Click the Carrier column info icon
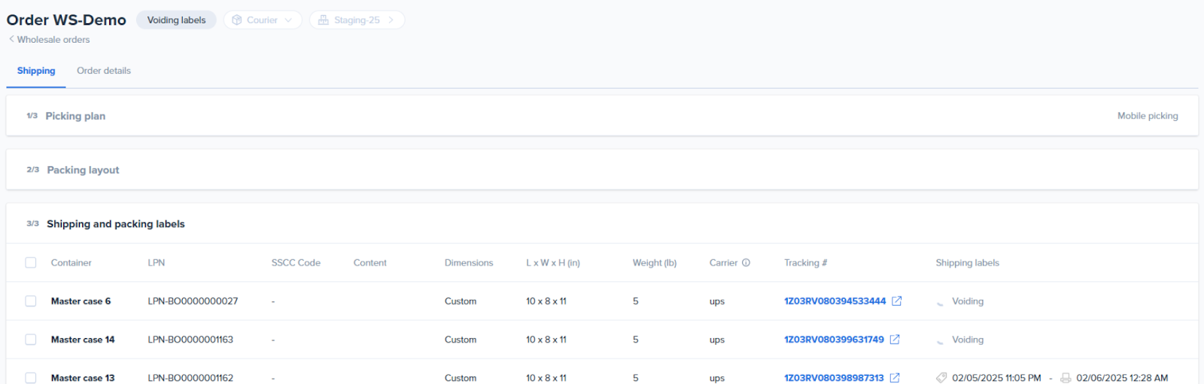This screenshot has width=1204, height=384. (x=746, y=263)
